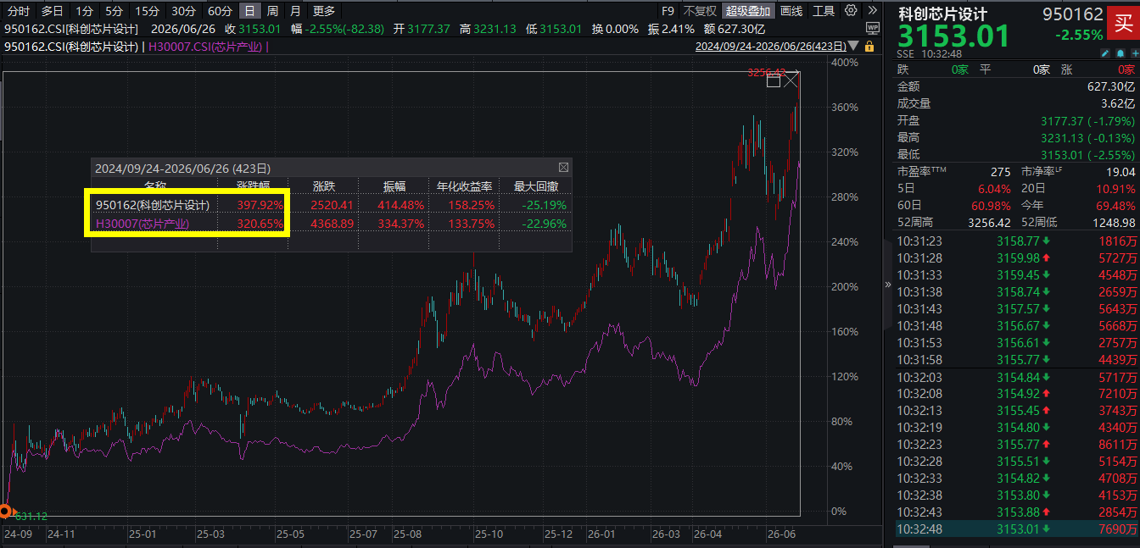Screen dimensions: 1140x548
Task: Open F9 deep data button
Action: pyautogui.click(x=668, y=11)
